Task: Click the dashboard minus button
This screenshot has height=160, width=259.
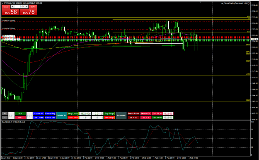Action: pyautogui.click(x=5, y=118)
